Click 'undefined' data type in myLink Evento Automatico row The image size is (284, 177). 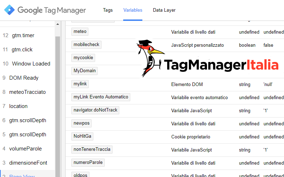[x=249, y=98]
